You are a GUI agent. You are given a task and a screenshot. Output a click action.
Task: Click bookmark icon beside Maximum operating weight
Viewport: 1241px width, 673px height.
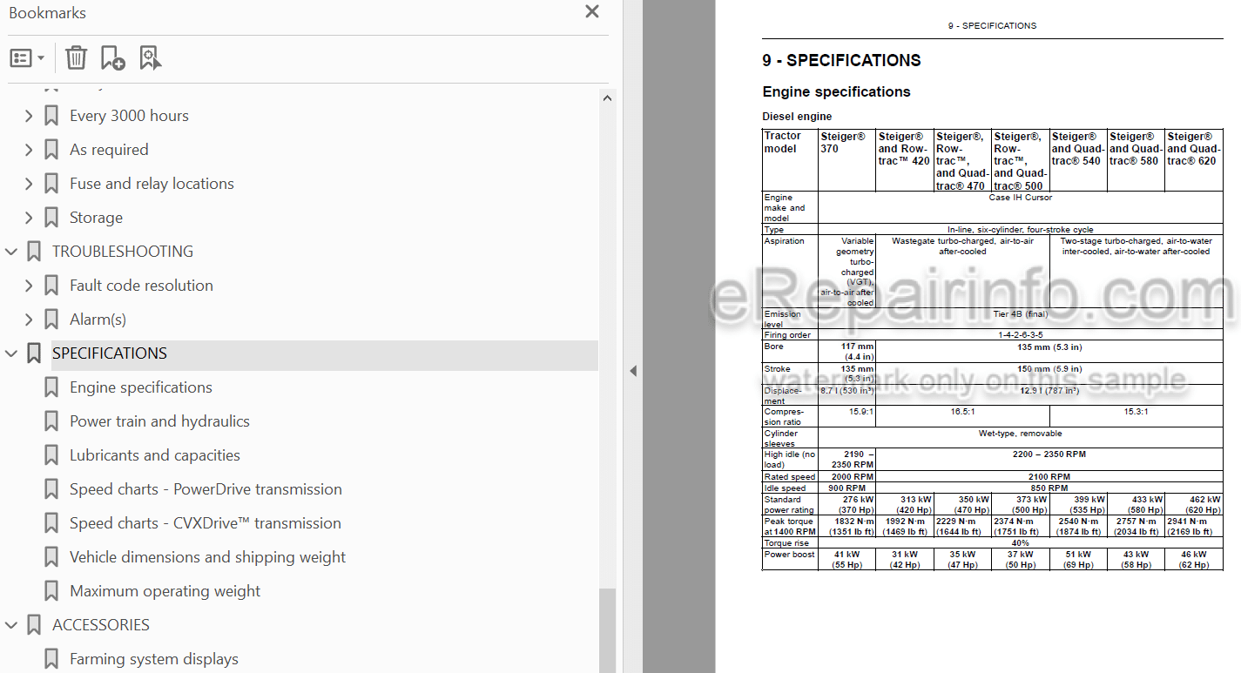pyautogui.click(x=51, y=591)
